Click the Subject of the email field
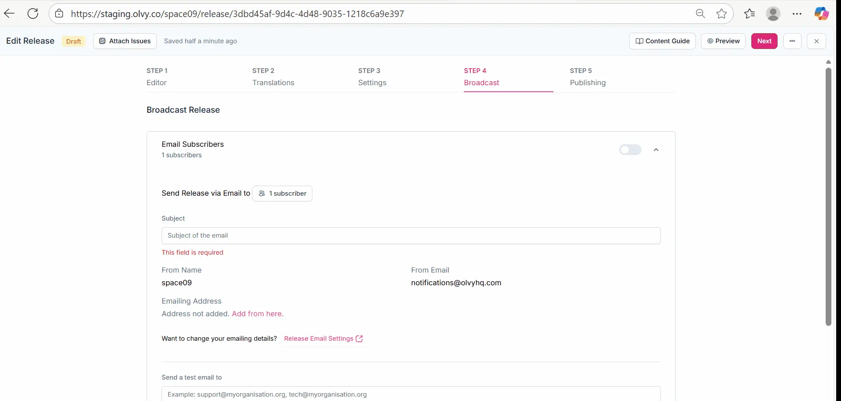The width and height of the screenshot is (841, 401). pos(410,235)
